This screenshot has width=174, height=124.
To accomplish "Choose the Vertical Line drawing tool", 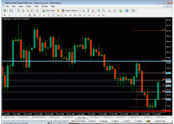I will click(x=16, y=15).
